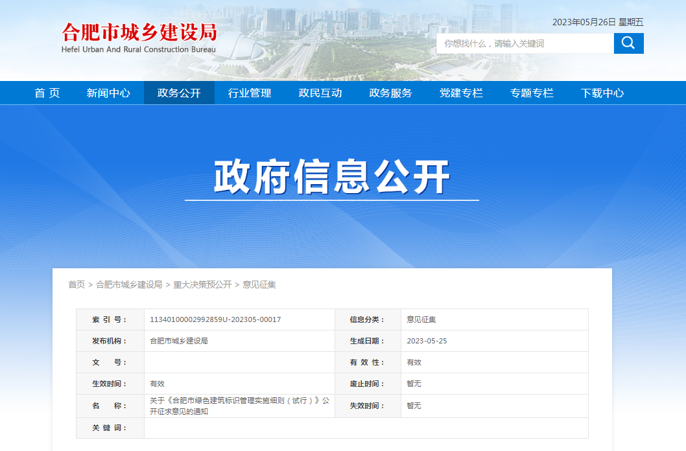
Task: Click the 合肥市城乡建设局 site logo
Action: (x=139, y=38)
